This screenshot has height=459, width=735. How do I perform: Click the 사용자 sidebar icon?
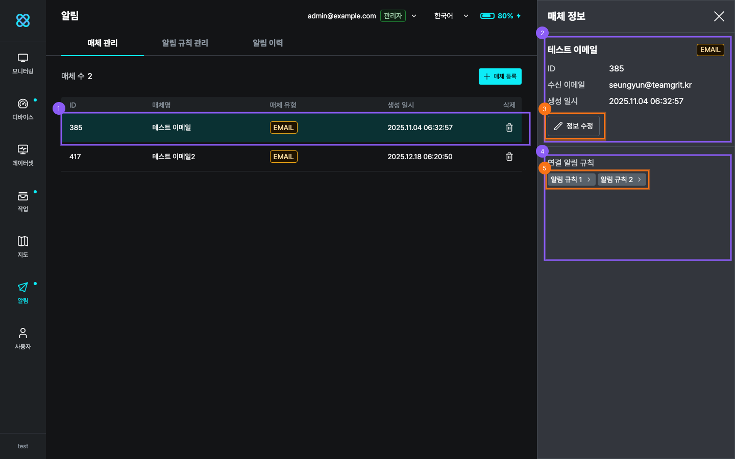tap(23, 339)
